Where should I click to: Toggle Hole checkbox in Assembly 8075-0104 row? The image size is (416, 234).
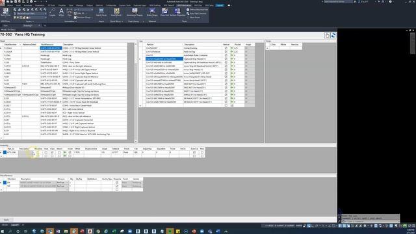point(46,153)
